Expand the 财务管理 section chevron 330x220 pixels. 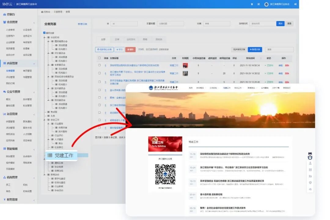click(34, 200)
